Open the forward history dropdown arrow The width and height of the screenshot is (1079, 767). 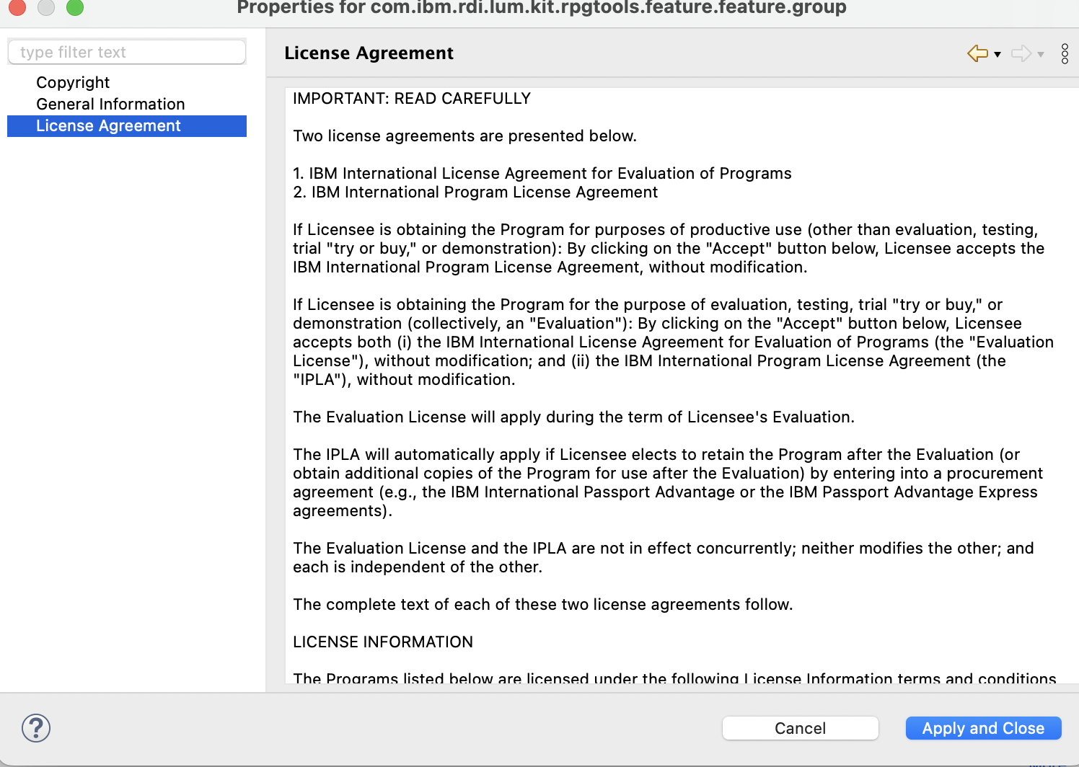1039,55
